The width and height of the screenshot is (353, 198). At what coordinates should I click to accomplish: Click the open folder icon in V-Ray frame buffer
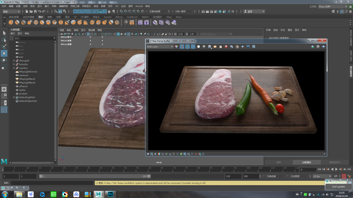[215, 47]
